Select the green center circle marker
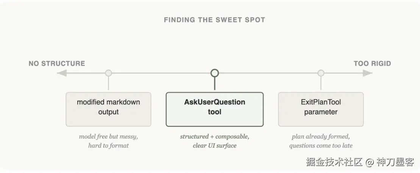The height and width of the screenshot is (173, 420). pyautogui.click(x=215, y=73)
